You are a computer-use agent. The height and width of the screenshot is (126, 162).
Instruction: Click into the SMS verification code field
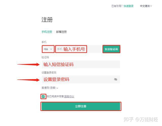coord(80,65)
